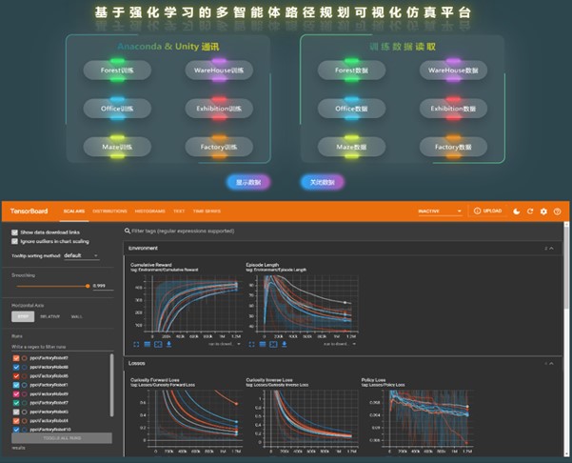Click the glowing 关闭数据 button
This screenshot has height=463, width=572.
(323, 182)
